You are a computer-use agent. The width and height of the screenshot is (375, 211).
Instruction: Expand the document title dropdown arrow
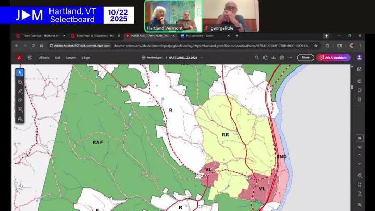click(202, 58)
